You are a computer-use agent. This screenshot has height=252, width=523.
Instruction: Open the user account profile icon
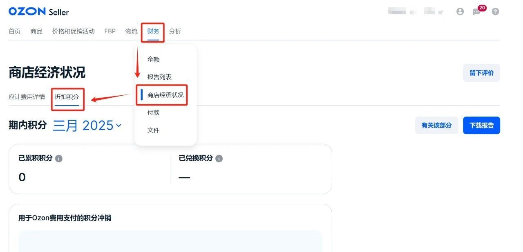460,12
